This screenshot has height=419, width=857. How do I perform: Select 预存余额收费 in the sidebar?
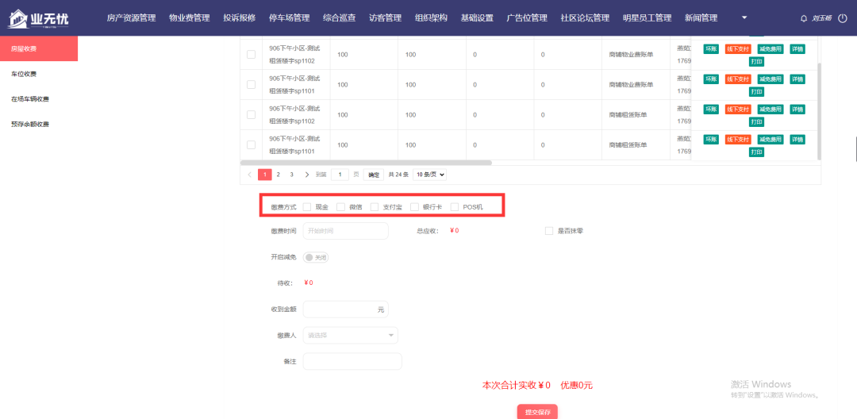pyautogui.click(x=39, y=124)
